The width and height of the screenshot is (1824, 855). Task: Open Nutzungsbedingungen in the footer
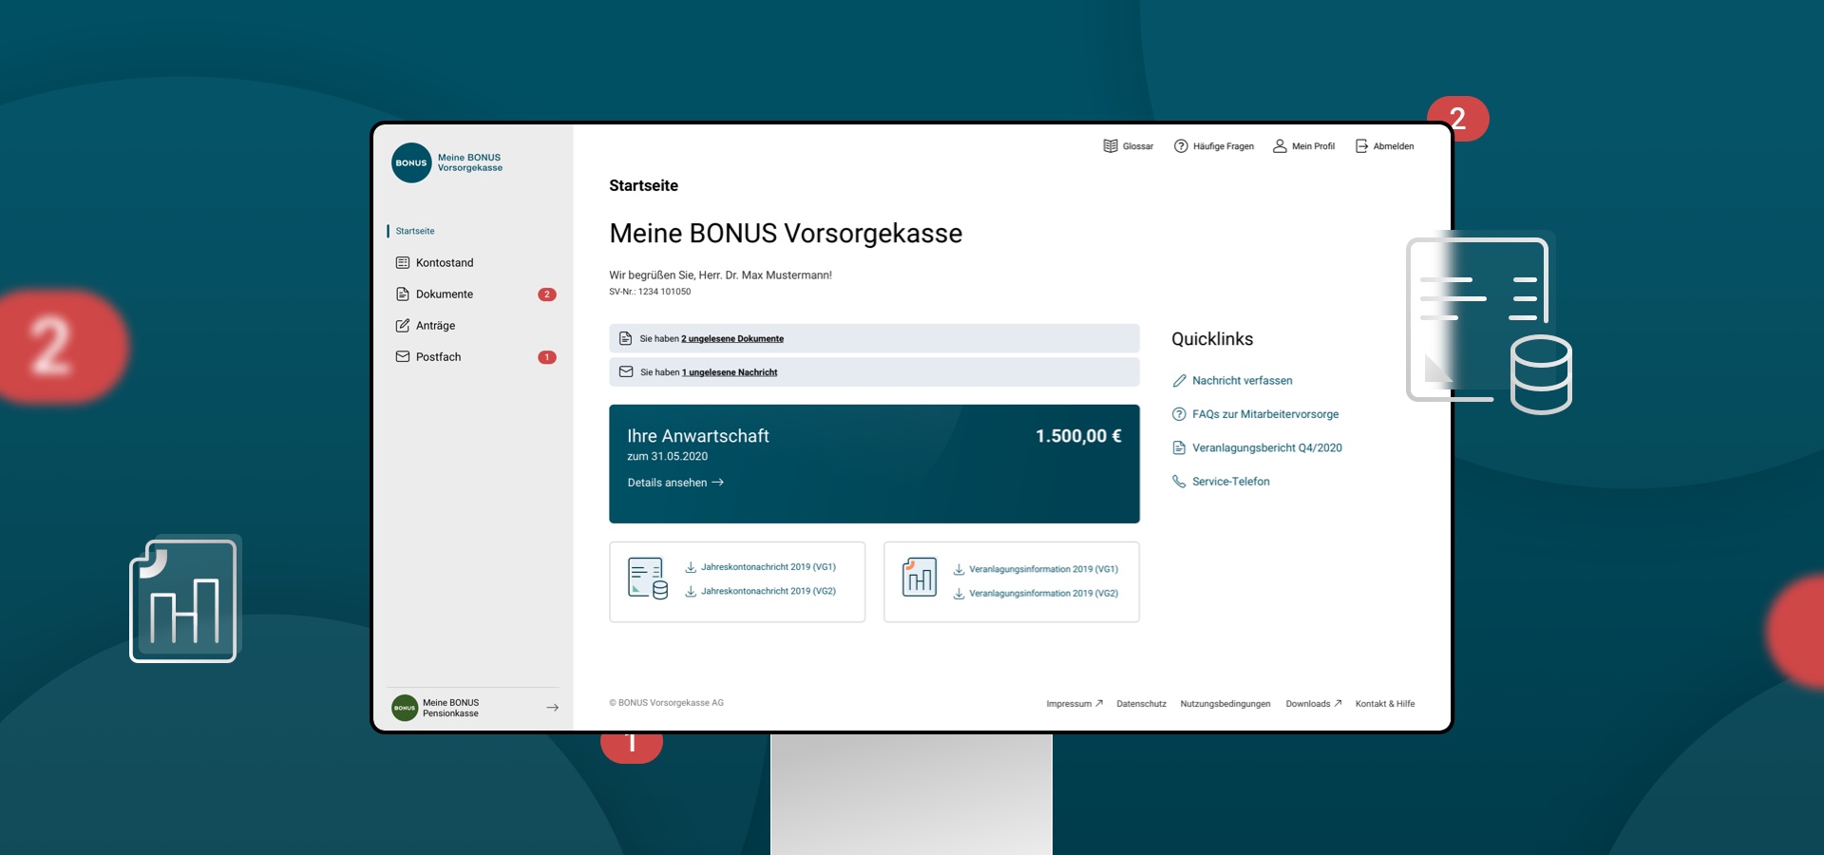1225,704
